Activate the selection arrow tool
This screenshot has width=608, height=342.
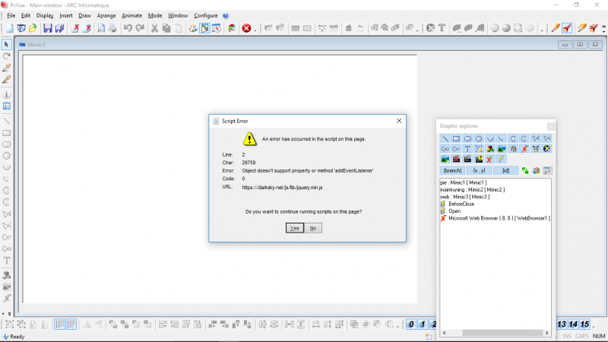[7, 45]
